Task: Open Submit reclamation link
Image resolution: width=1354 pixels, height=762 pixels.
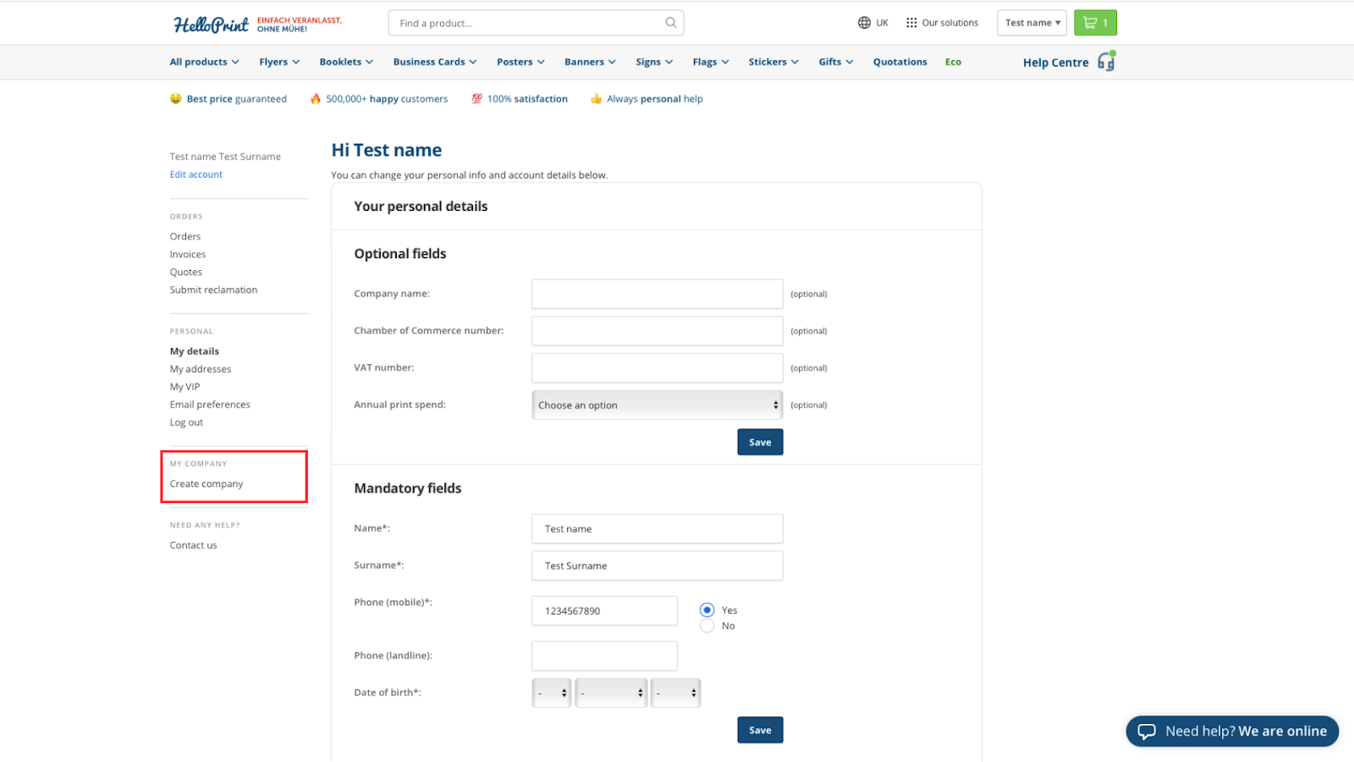Action: [213, 290]
